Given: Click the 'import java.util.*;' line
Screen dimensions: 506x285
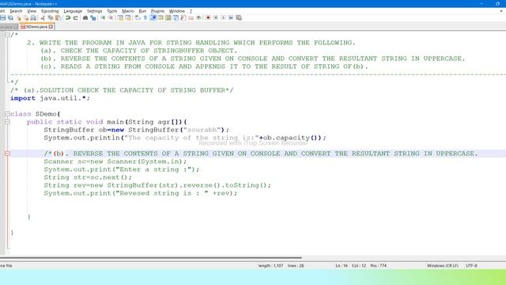Looking at the screenshot, I should click(x=50, y=98).
